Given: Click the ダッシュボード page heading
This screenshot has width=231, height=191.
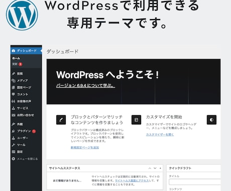Looking at the screenshot, I should tap(62, 51).
